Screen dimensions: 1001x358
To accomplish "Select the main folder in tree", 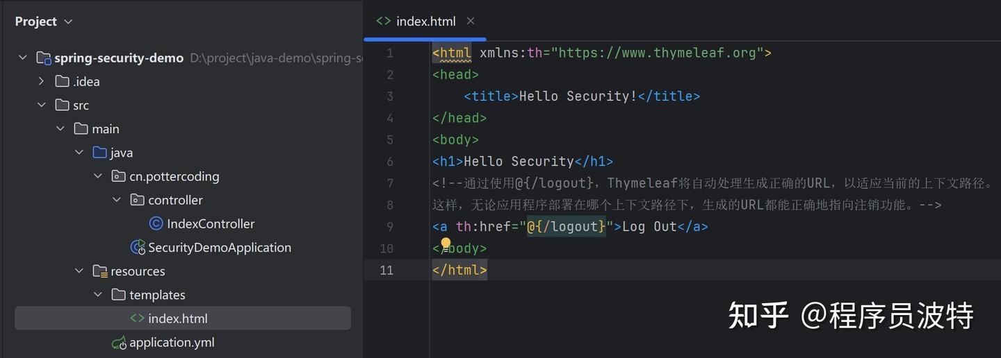I will click(x=105, y=129).
